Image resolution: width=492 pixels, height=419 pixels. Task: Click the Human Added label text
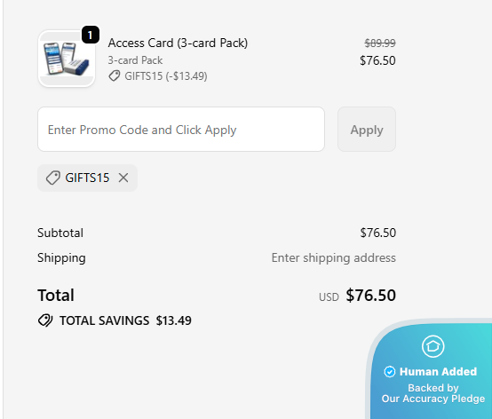coord(438,372)
